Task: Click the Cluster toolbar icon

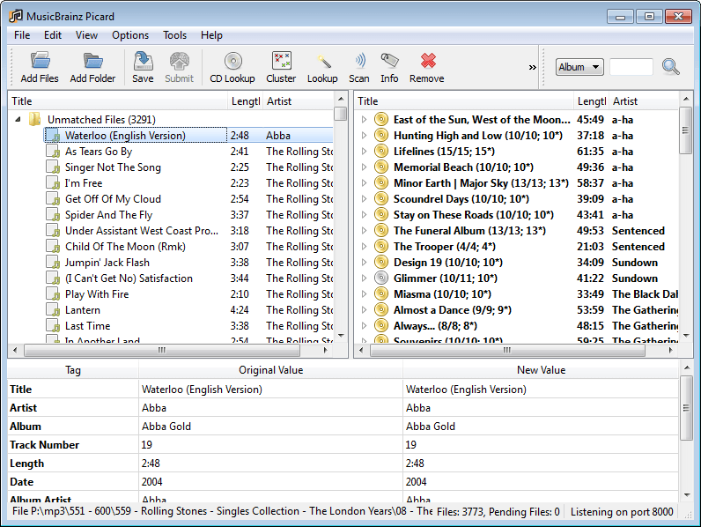Action: click(282, 61)
